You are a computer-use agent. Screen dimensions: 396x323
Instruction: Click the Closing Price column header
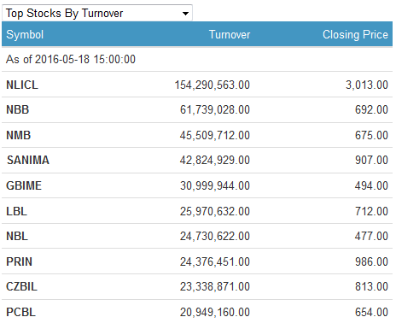point(355,35)
